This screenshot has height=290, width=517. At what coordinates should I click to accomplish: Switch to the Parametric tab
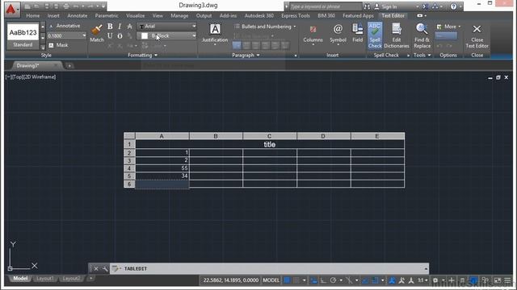(107, 15)
